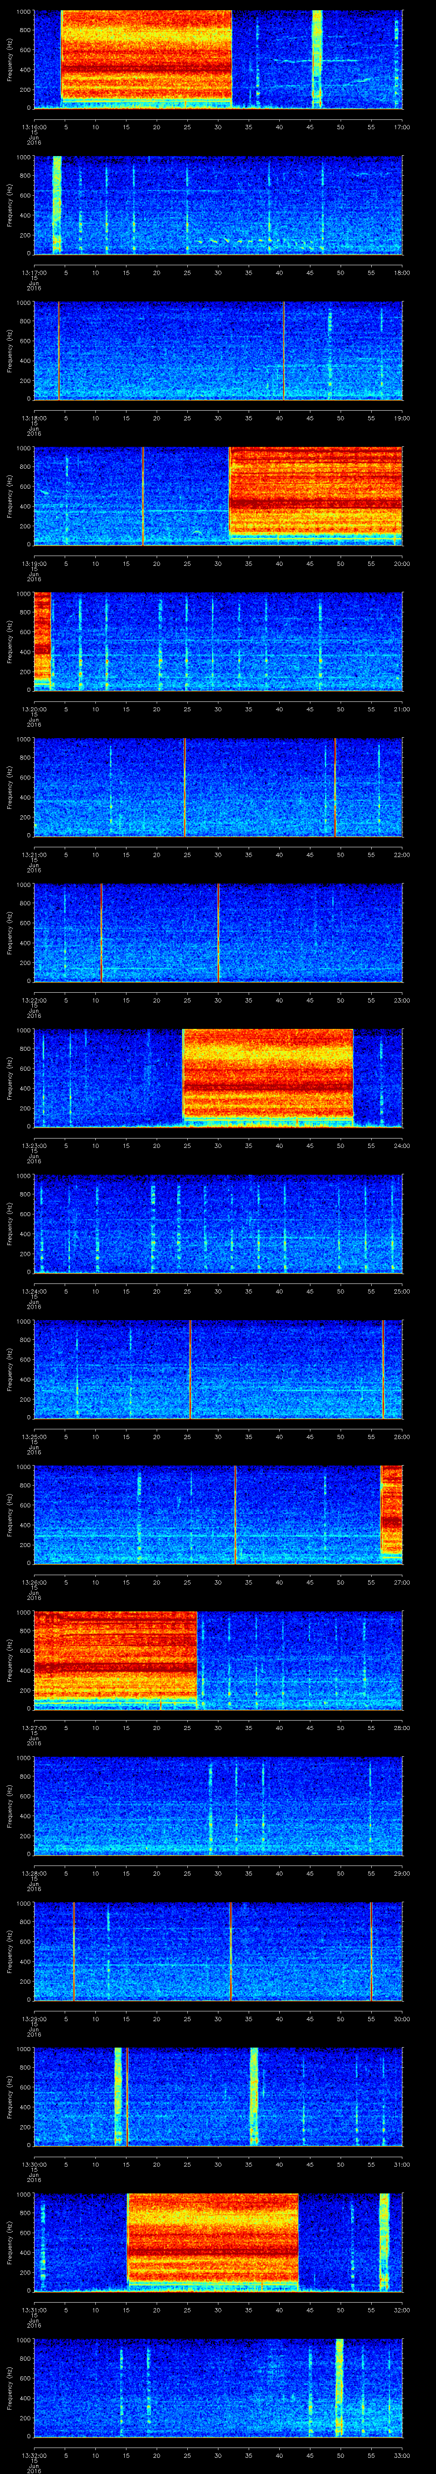This screenshot has height=2474, width=436.
Task: Click the 29:00 end time label
Action: (x=402, y=1874)
